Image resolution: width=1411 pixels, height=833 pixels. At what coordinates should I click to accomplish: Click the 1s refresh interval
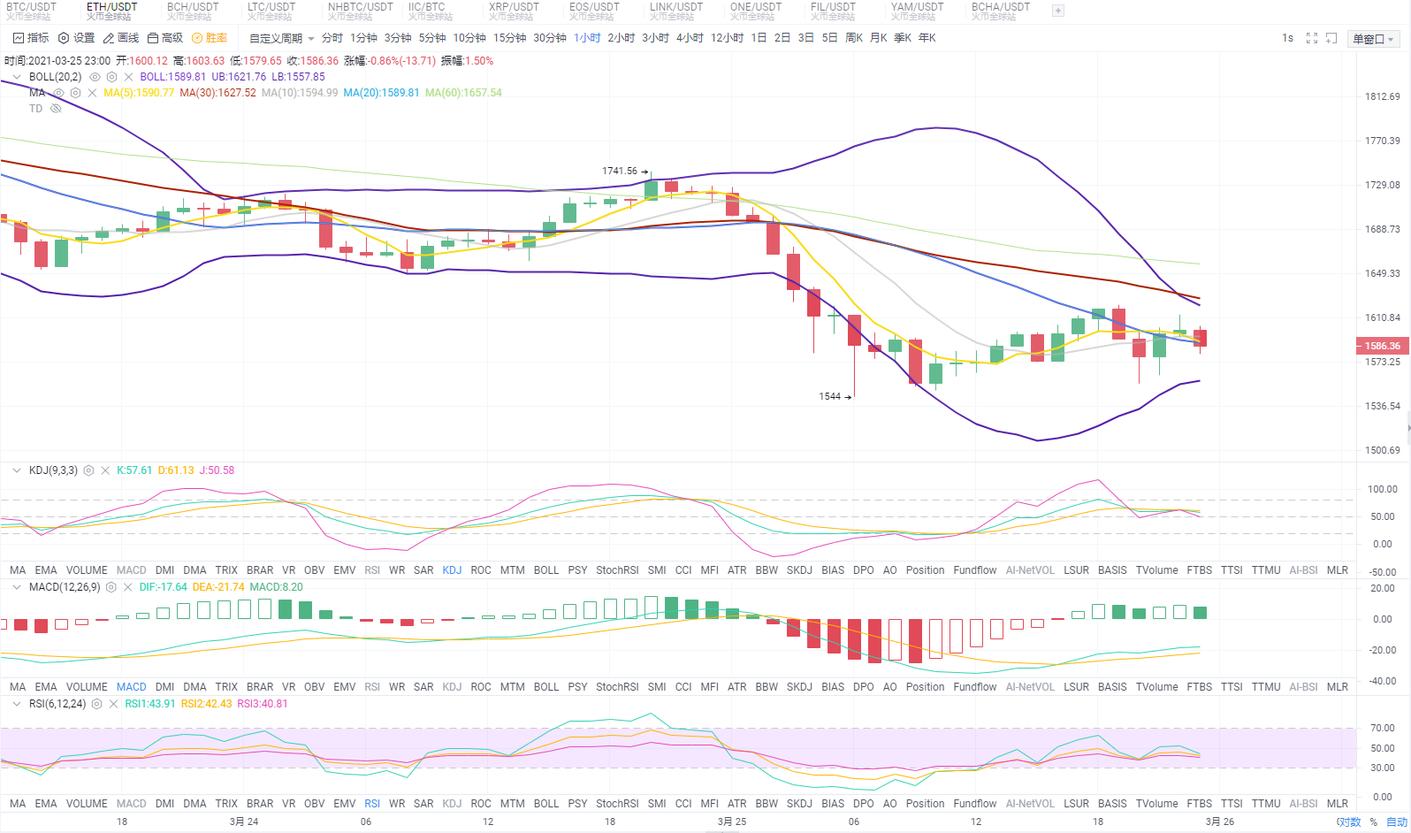1287,38
